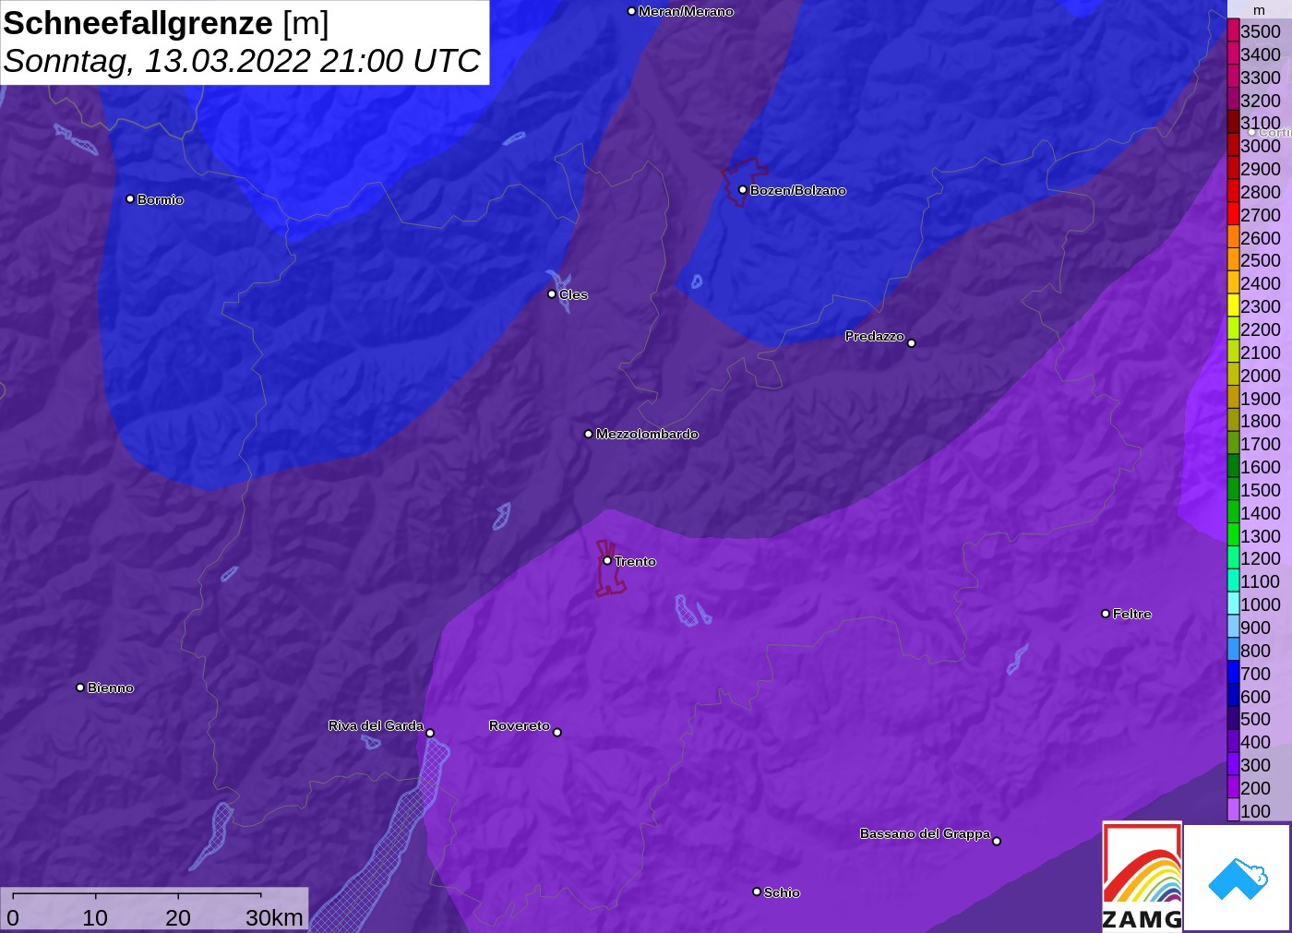Click the 2700 m red legend swatch
Image resolution: width=1292 pixels, height=933 pixels.
(x=1233, y=214)
